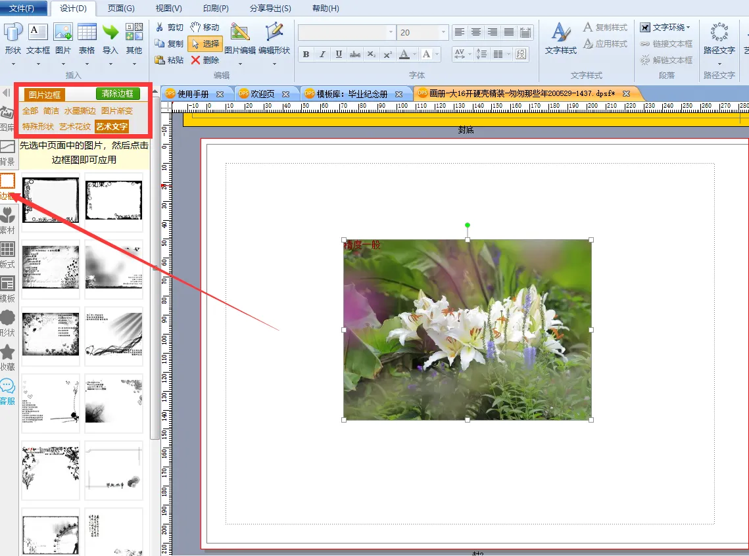Expand the 文字环绕 text wrap dropdown

pos(665,27)
